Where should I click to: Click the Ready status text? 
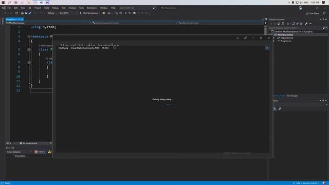click(x=7, y=183)
